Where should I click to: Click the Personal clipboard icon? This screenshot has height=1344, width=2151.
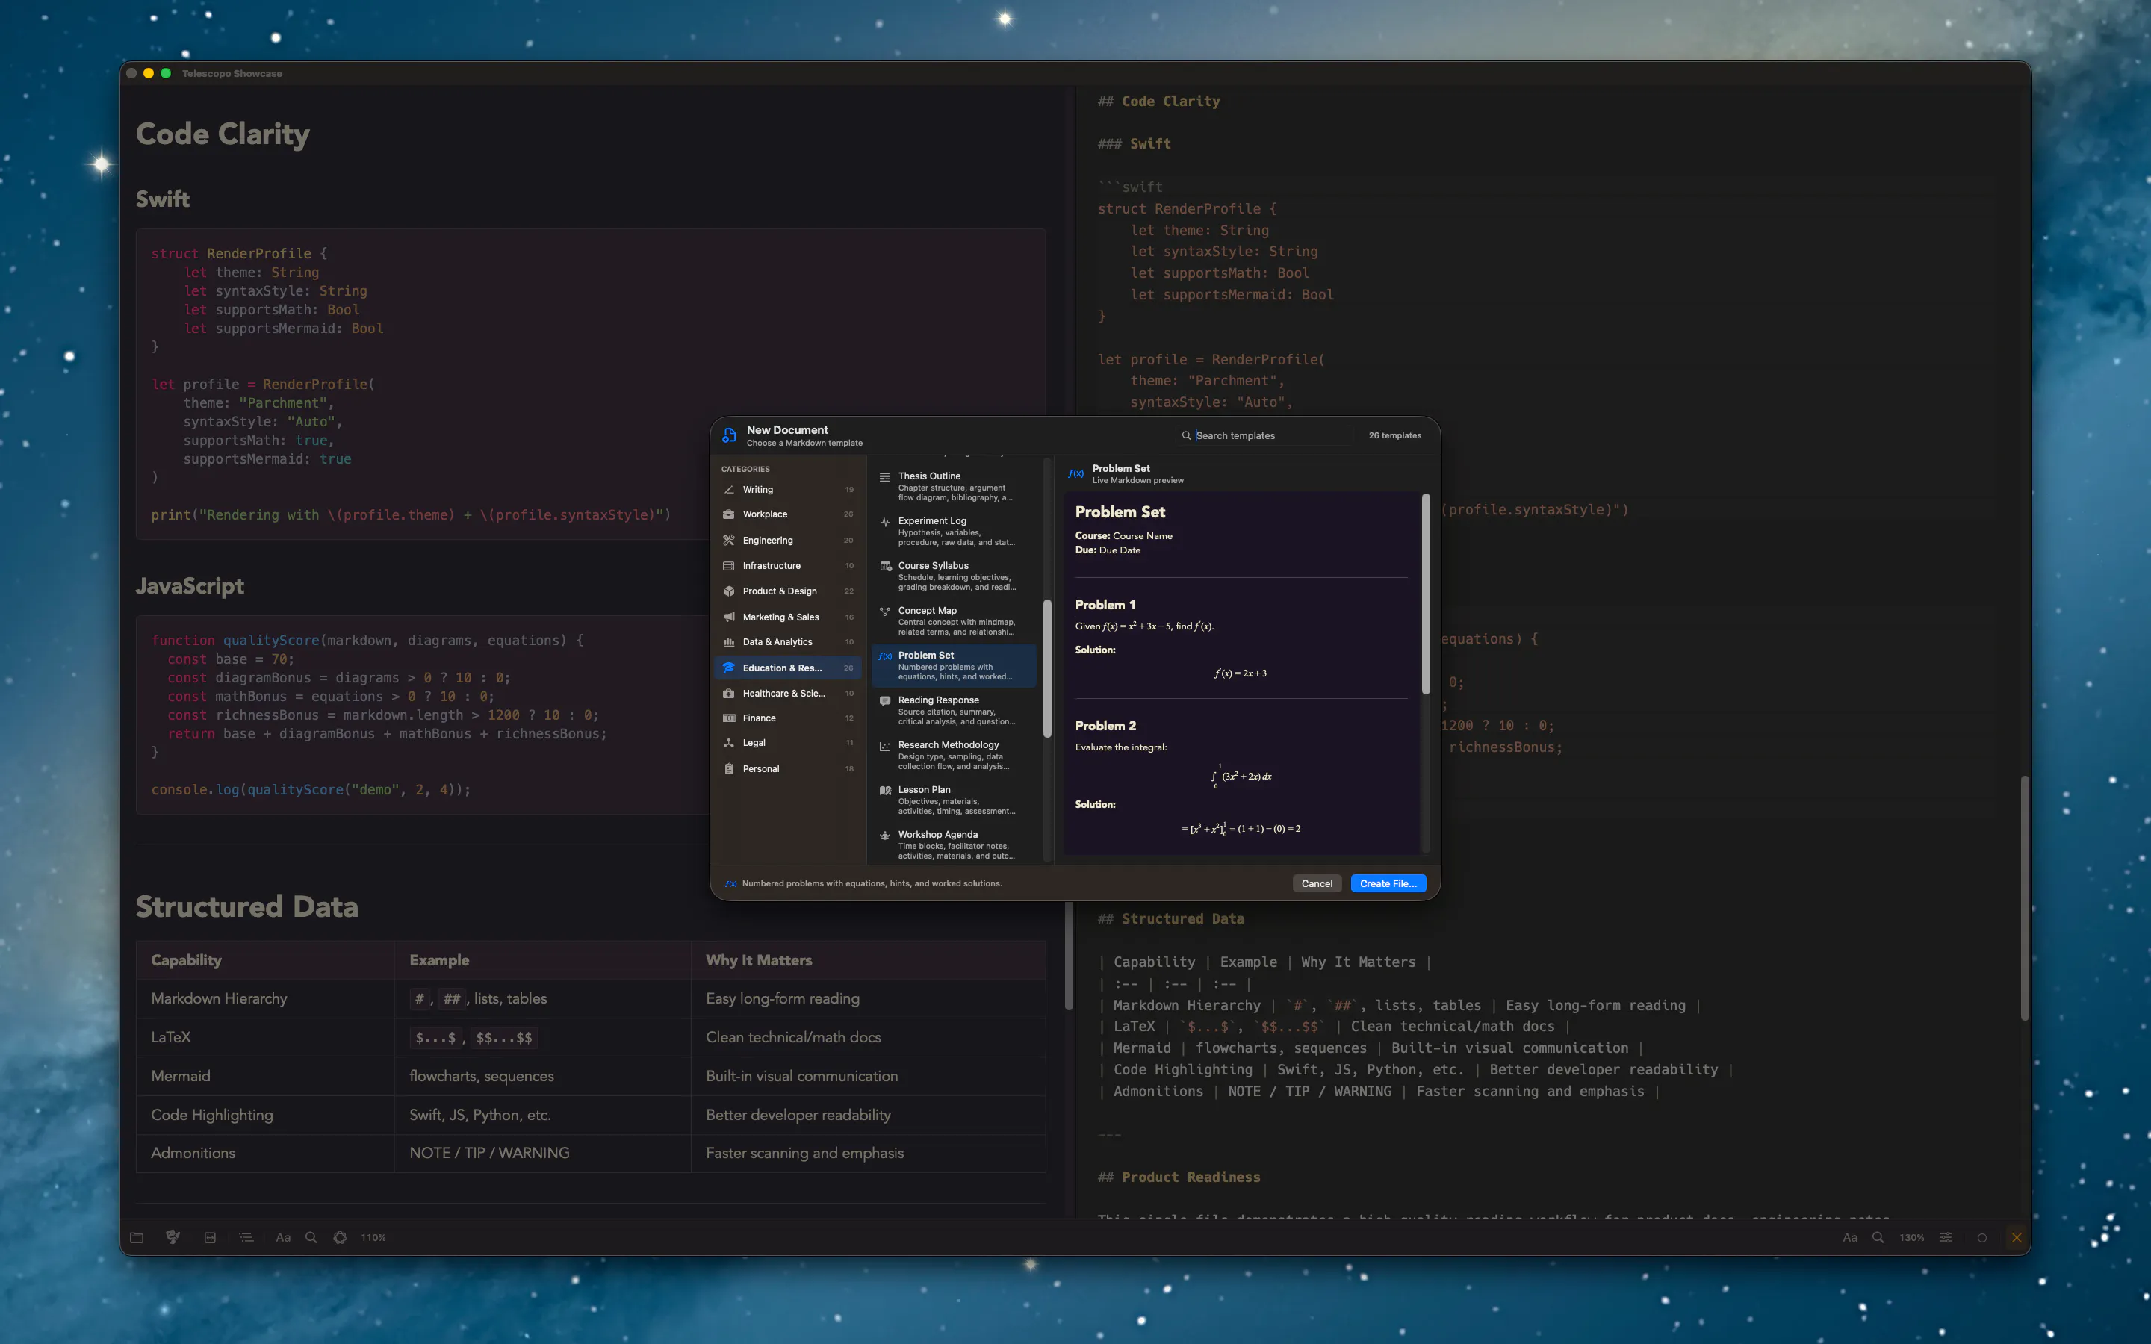click(729, 769)
